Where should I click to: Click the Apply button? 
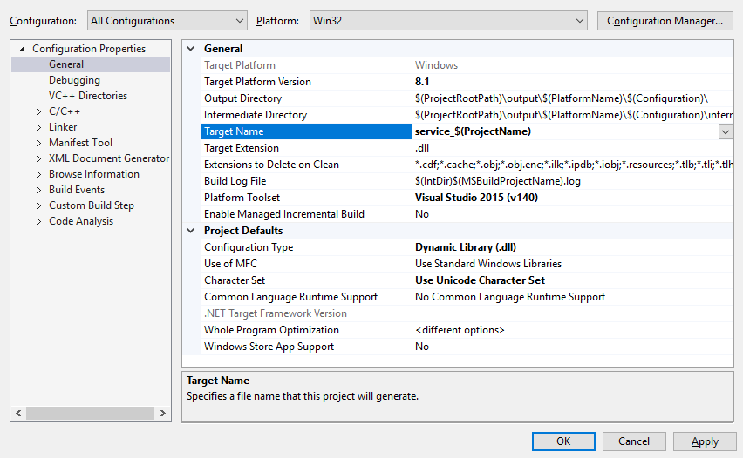click(705, 441)
